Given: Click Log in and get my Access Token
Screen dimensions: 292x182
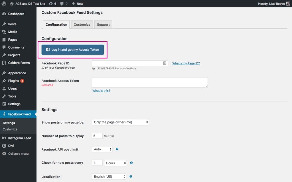Looking at the screenshot, I should click(73, 50).
